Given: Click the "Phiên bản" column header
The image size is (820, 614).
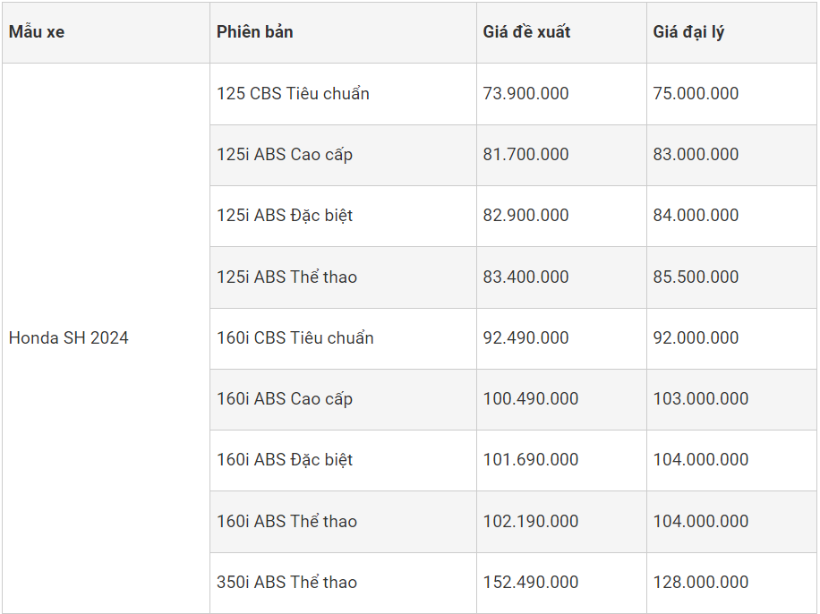Looking at the screenshot, I should click(254, 32).
